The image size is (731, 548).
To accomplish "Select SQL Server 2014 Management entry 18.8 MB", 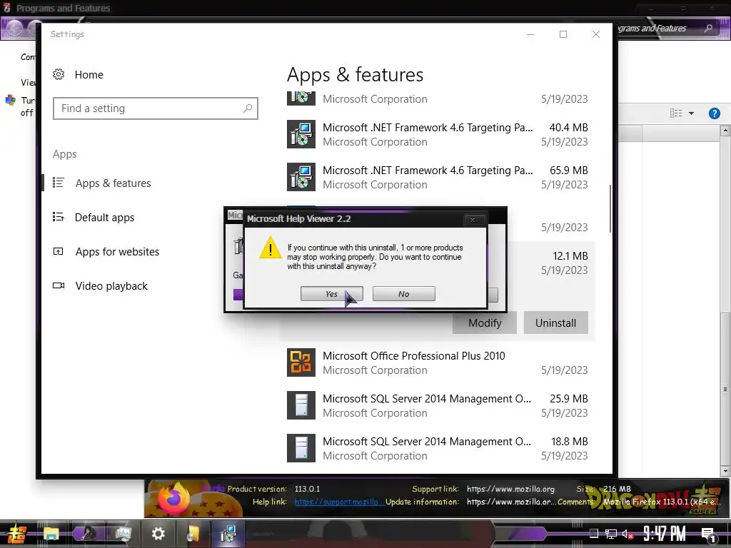I will pyautogui.click(x=438, y=449).
